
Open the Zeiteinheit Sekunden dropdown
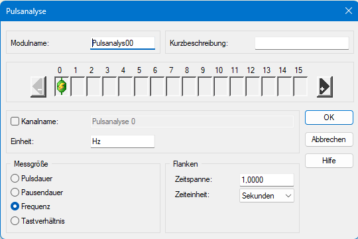(x=267, y=196)
